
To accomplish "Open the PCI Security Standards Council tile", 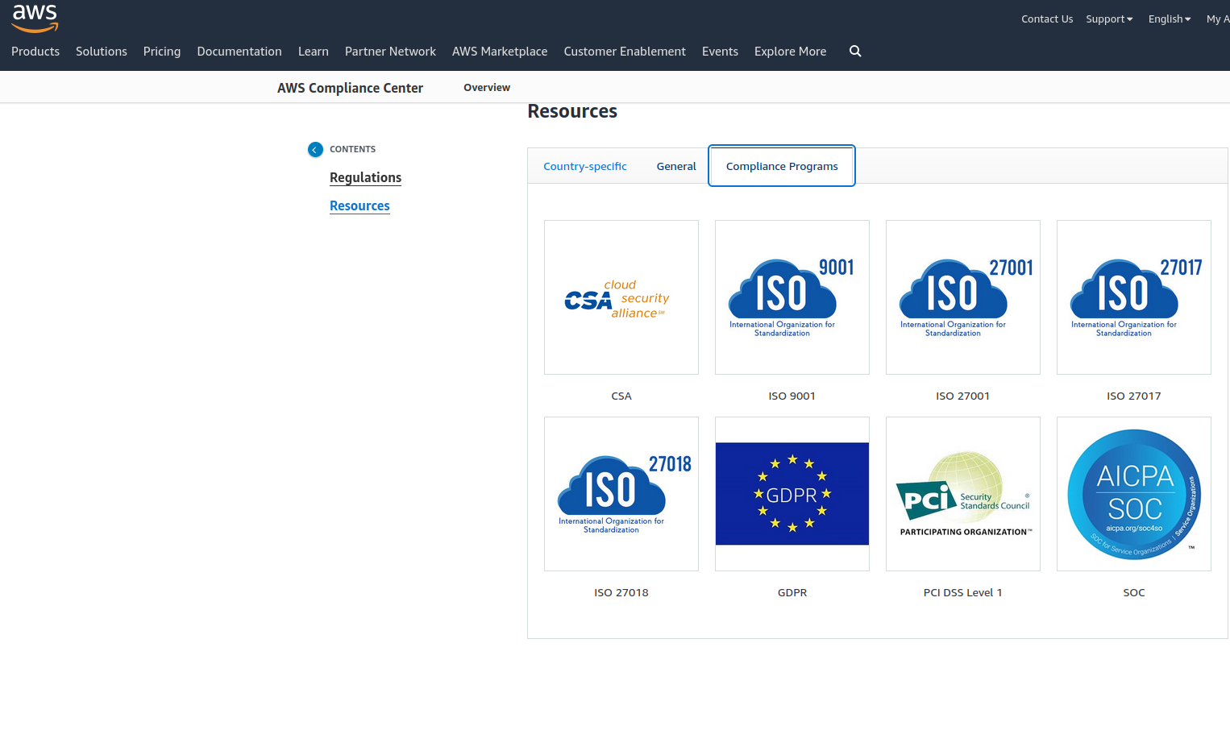I will (x=963, y=494).
